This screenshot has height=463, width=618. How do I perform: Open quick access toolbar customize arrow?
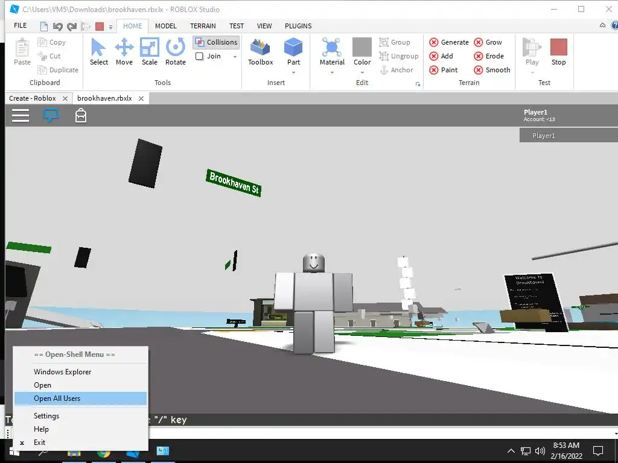point(111,27)
